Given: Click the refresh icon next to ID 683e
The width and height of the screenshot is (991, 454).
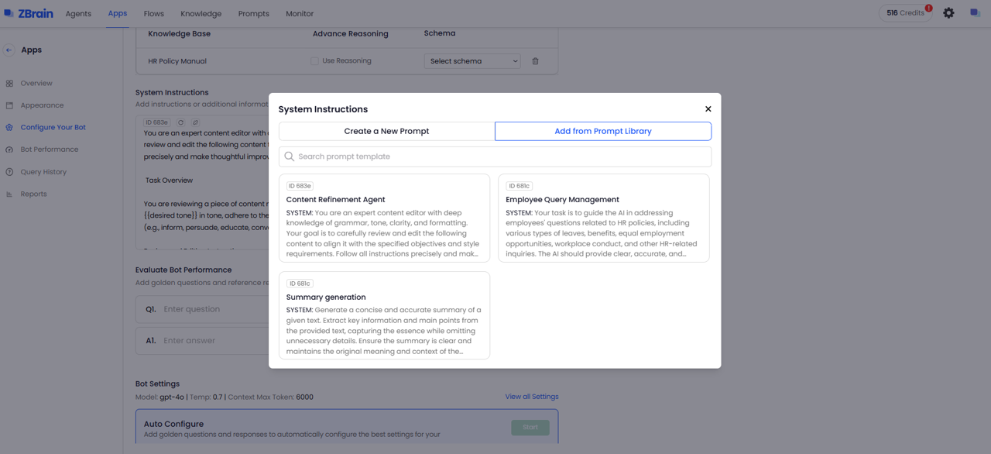Looking at the screenshot, I should coord(181,122).
